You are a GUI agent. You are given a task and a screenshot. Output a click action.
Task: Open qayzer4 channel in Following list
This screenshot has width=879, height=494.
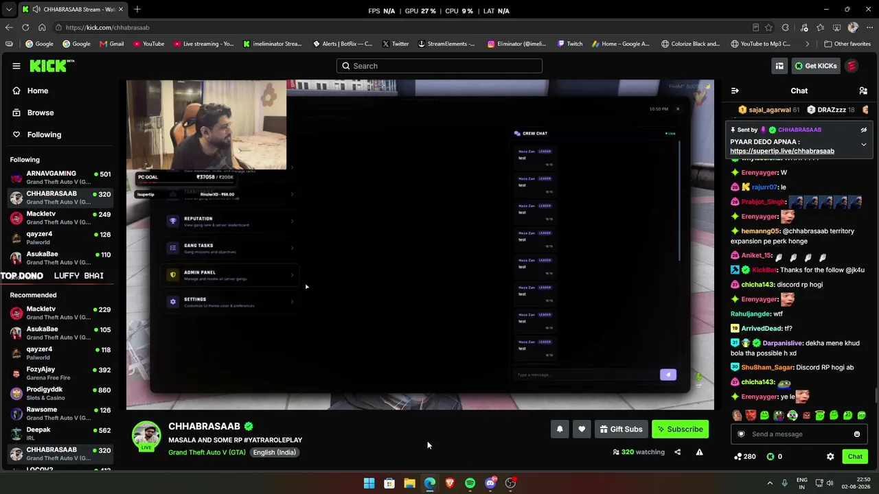click(60, 238)
